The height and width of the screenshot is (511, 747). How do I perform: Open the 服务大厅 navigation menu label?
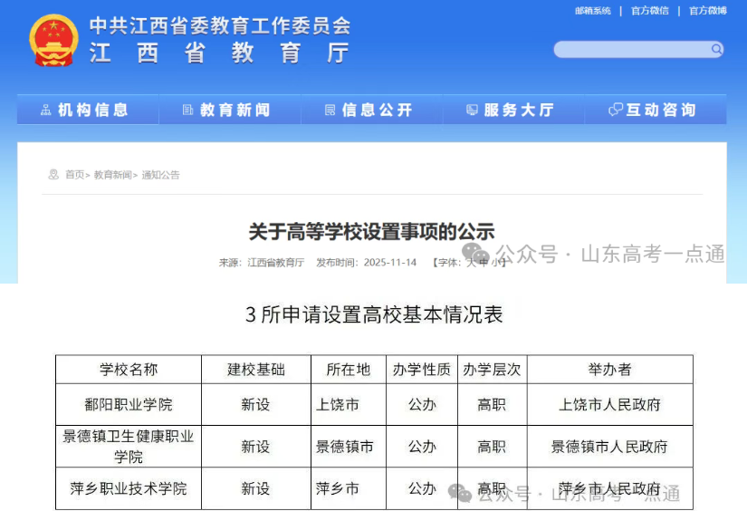point(519,111)
